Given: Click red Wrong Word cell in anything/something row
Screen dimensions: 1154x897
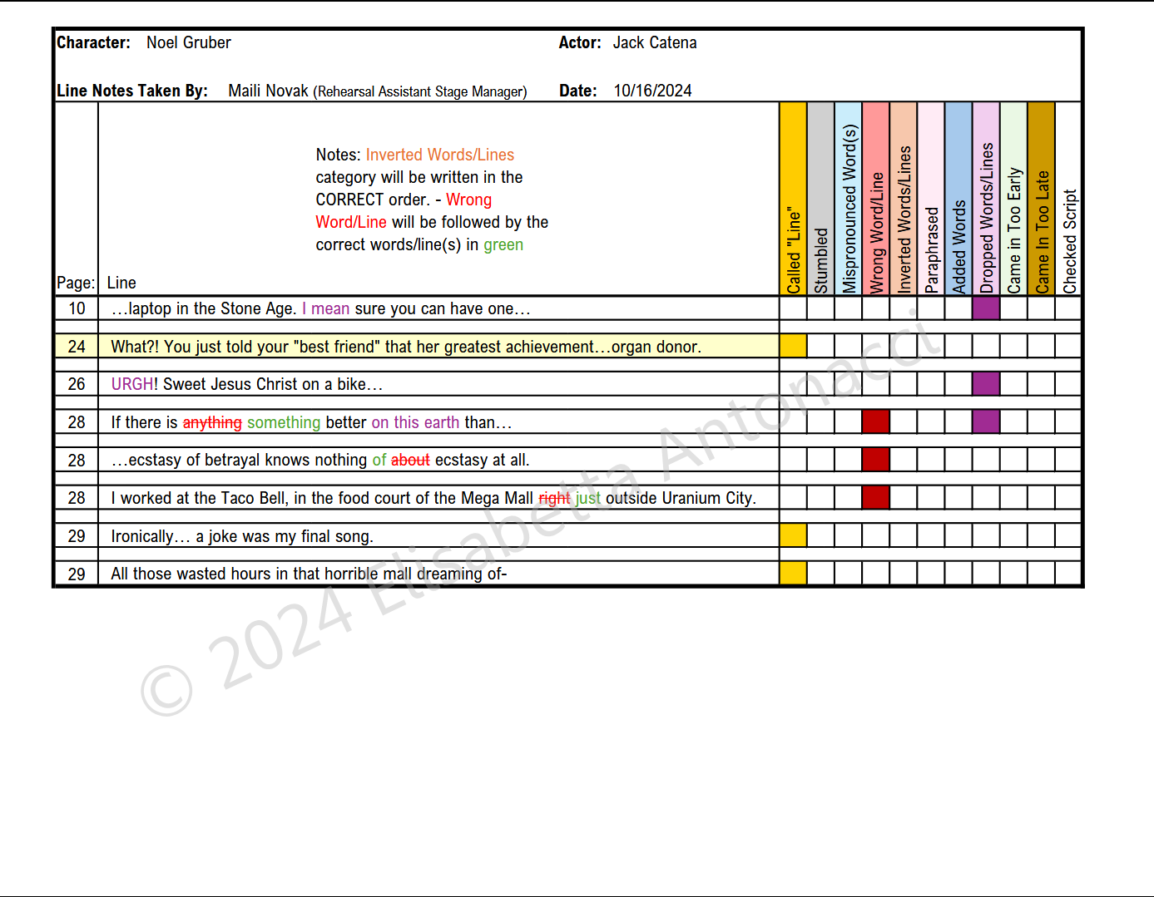Looking at the screenshot, I should coord(876,421).
